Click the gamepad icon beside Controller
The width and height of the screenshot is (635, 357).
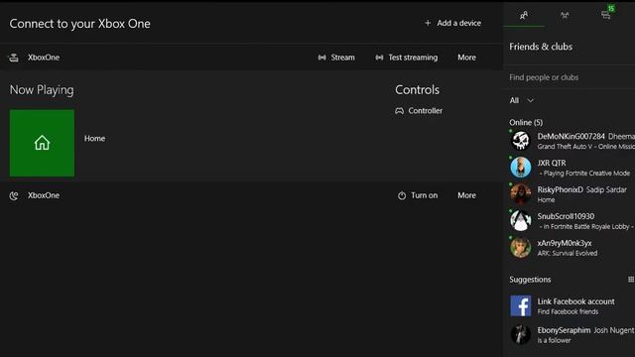click(x=399, y=110)
